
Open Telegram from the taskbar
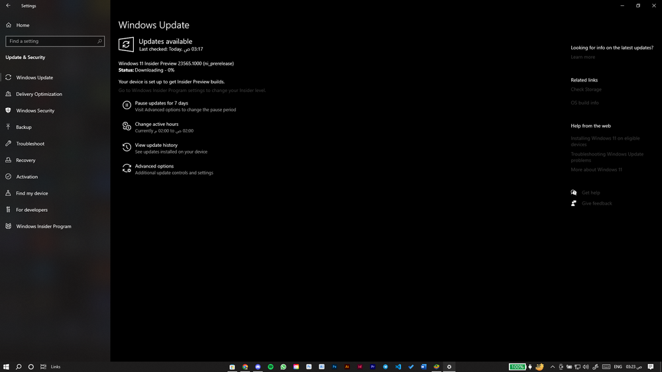point(386,367)
